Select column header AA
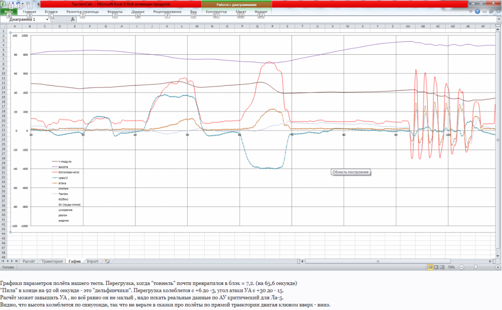The width and height of the screenshot is (502, 310). pyautogui.click(x=408, y=26)
